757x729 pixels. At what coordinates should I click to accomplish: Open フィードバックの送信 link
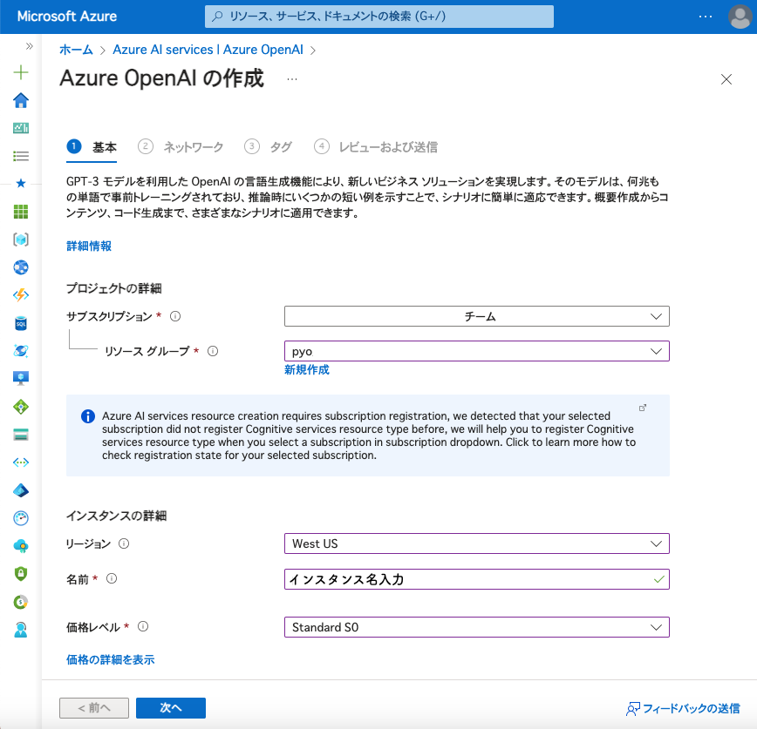point(683,708)
